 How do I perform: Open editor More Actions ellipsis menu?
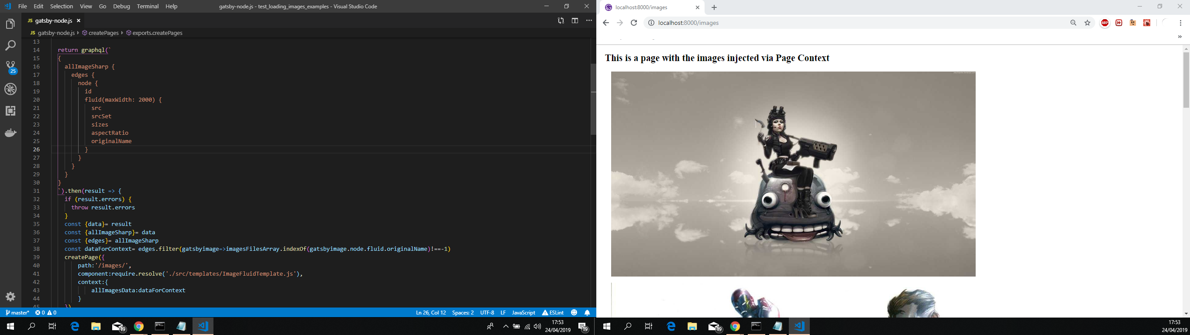589,21
